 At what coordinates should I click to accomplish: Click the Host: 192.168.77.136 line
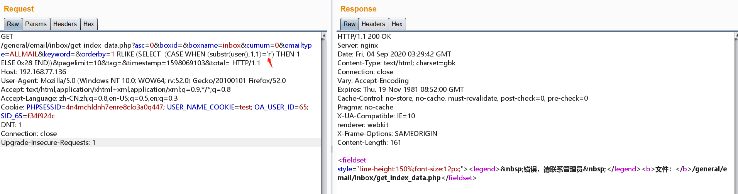[34, 72]
